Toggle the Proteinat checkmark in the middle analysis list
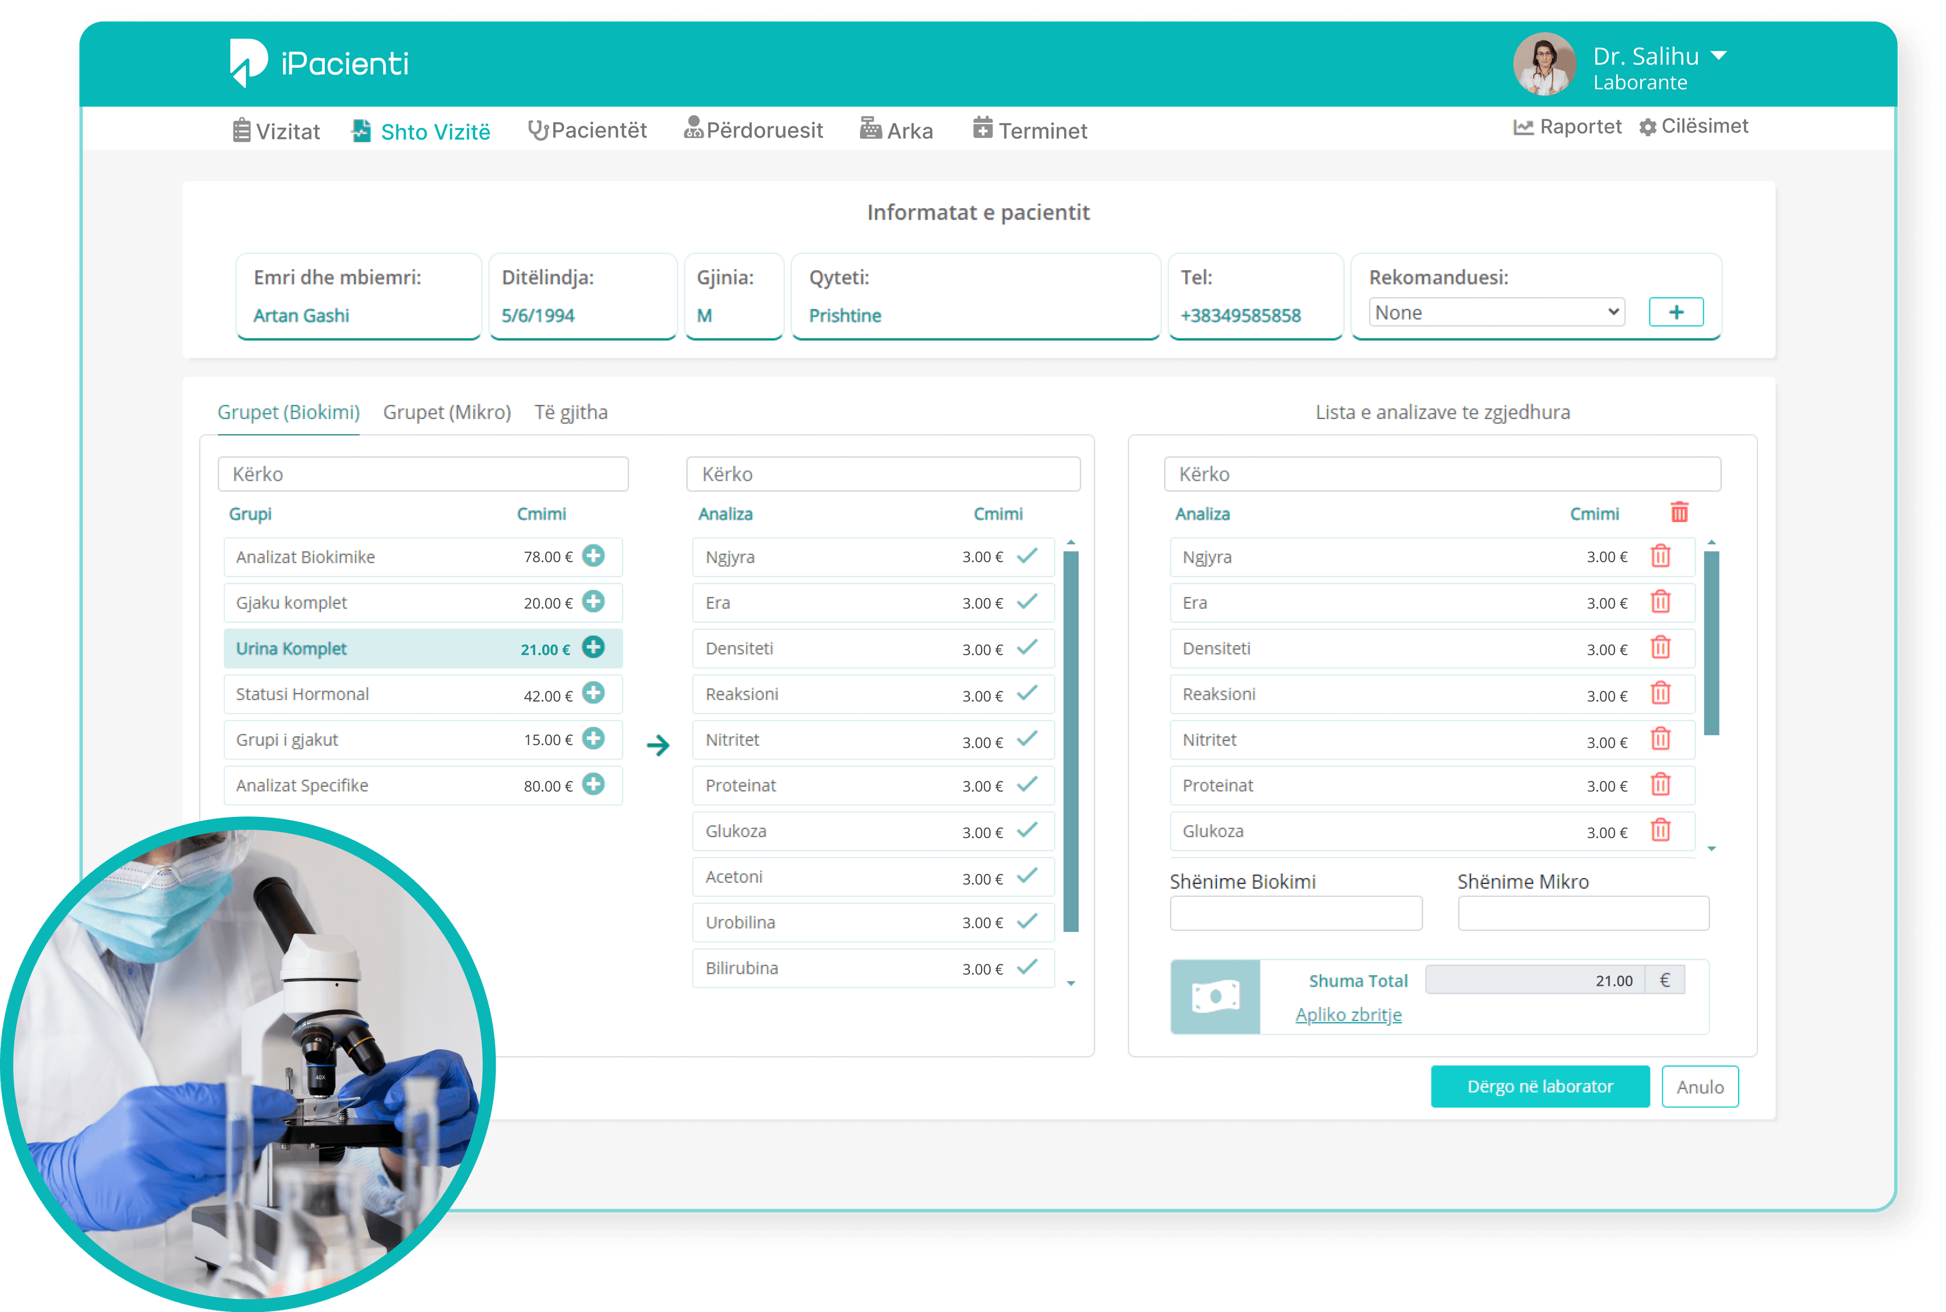The height and width of the screenshot is (1312, 1946). click(1027, 784)
